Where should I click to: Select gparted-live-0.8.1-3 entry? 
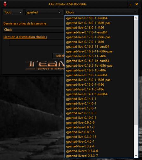point(99,127)
